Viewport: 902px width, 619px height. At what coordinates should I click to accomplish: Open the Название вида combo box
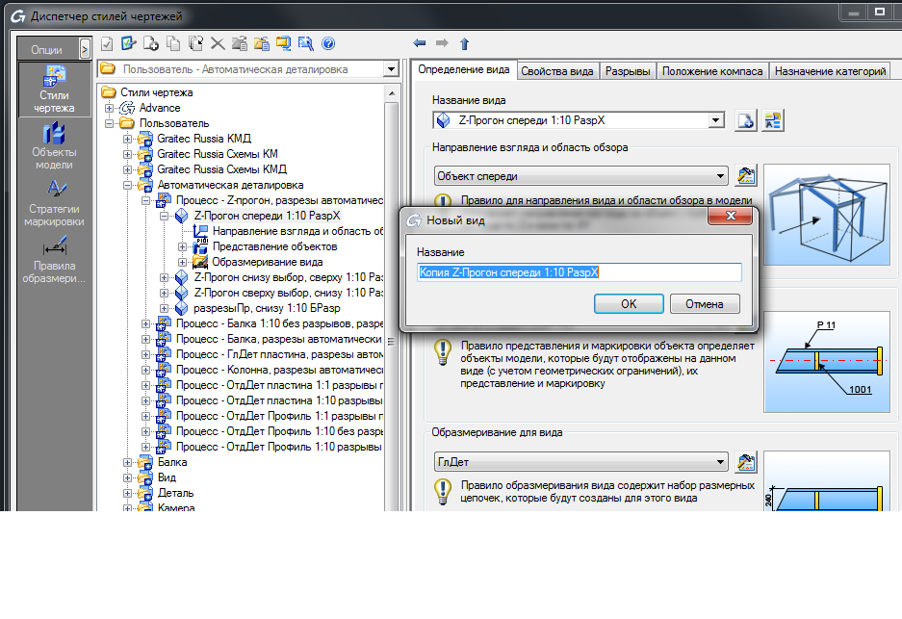click(x=715, y=120)
